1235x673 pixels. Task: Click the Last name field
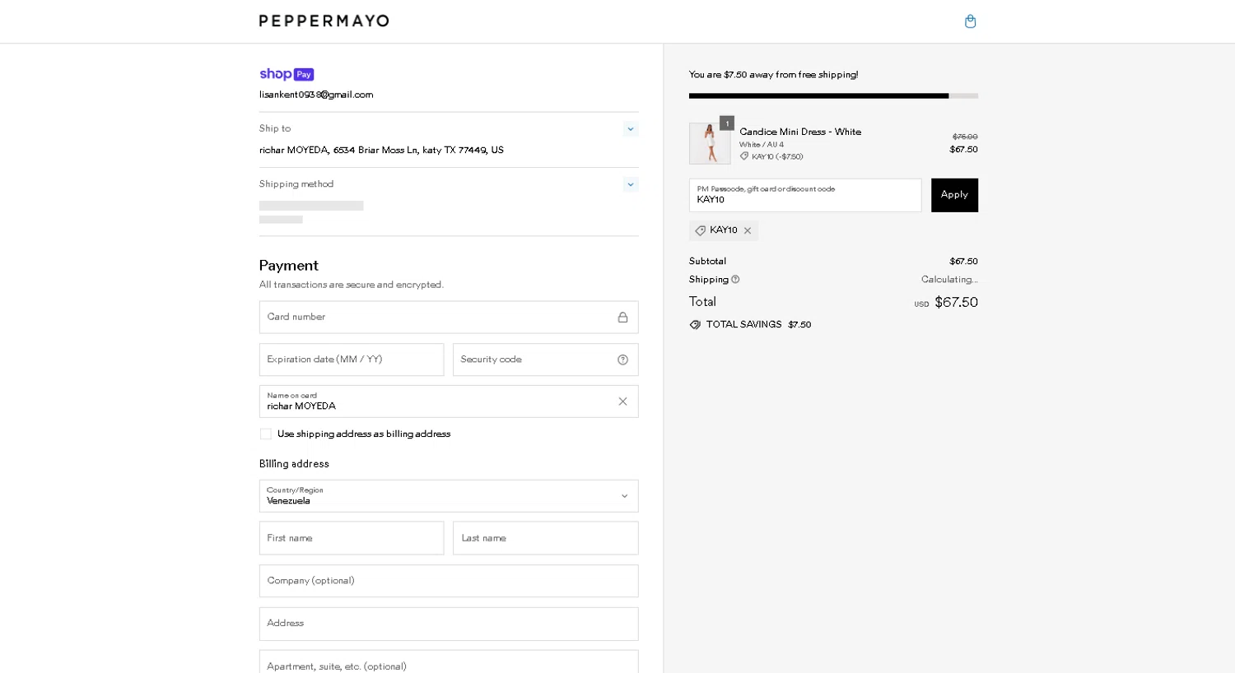click(x=546, y=538)
